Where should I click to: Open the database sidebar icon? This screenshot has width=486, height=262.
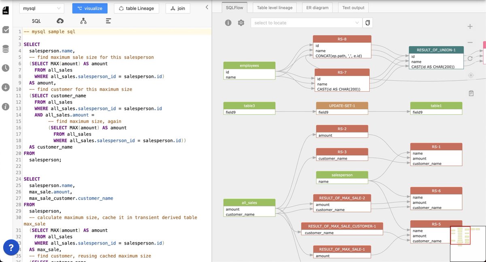point(6,49)
